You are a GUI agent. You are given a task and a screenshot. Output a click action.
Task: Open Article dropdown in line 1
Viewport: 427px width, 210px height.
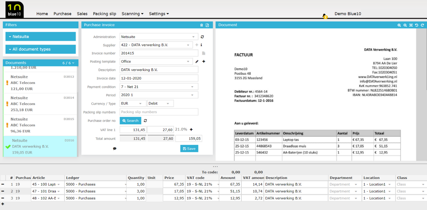click(48, 184)
